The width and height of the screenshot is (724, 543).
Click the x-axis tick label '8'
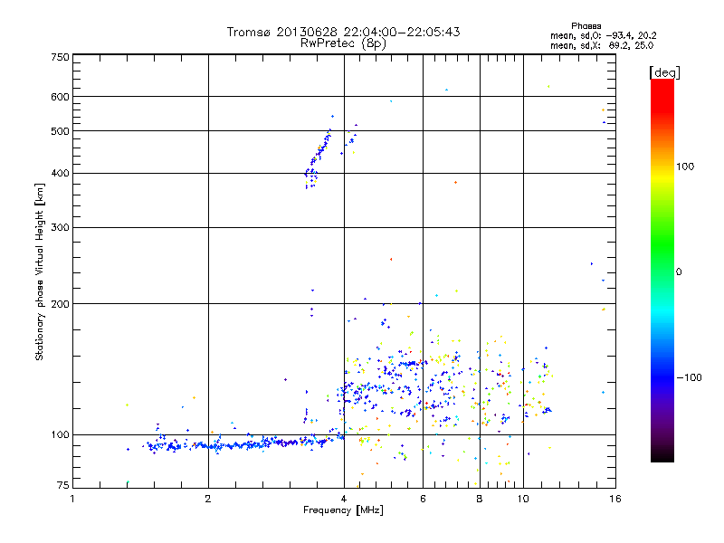pos(480,499)
